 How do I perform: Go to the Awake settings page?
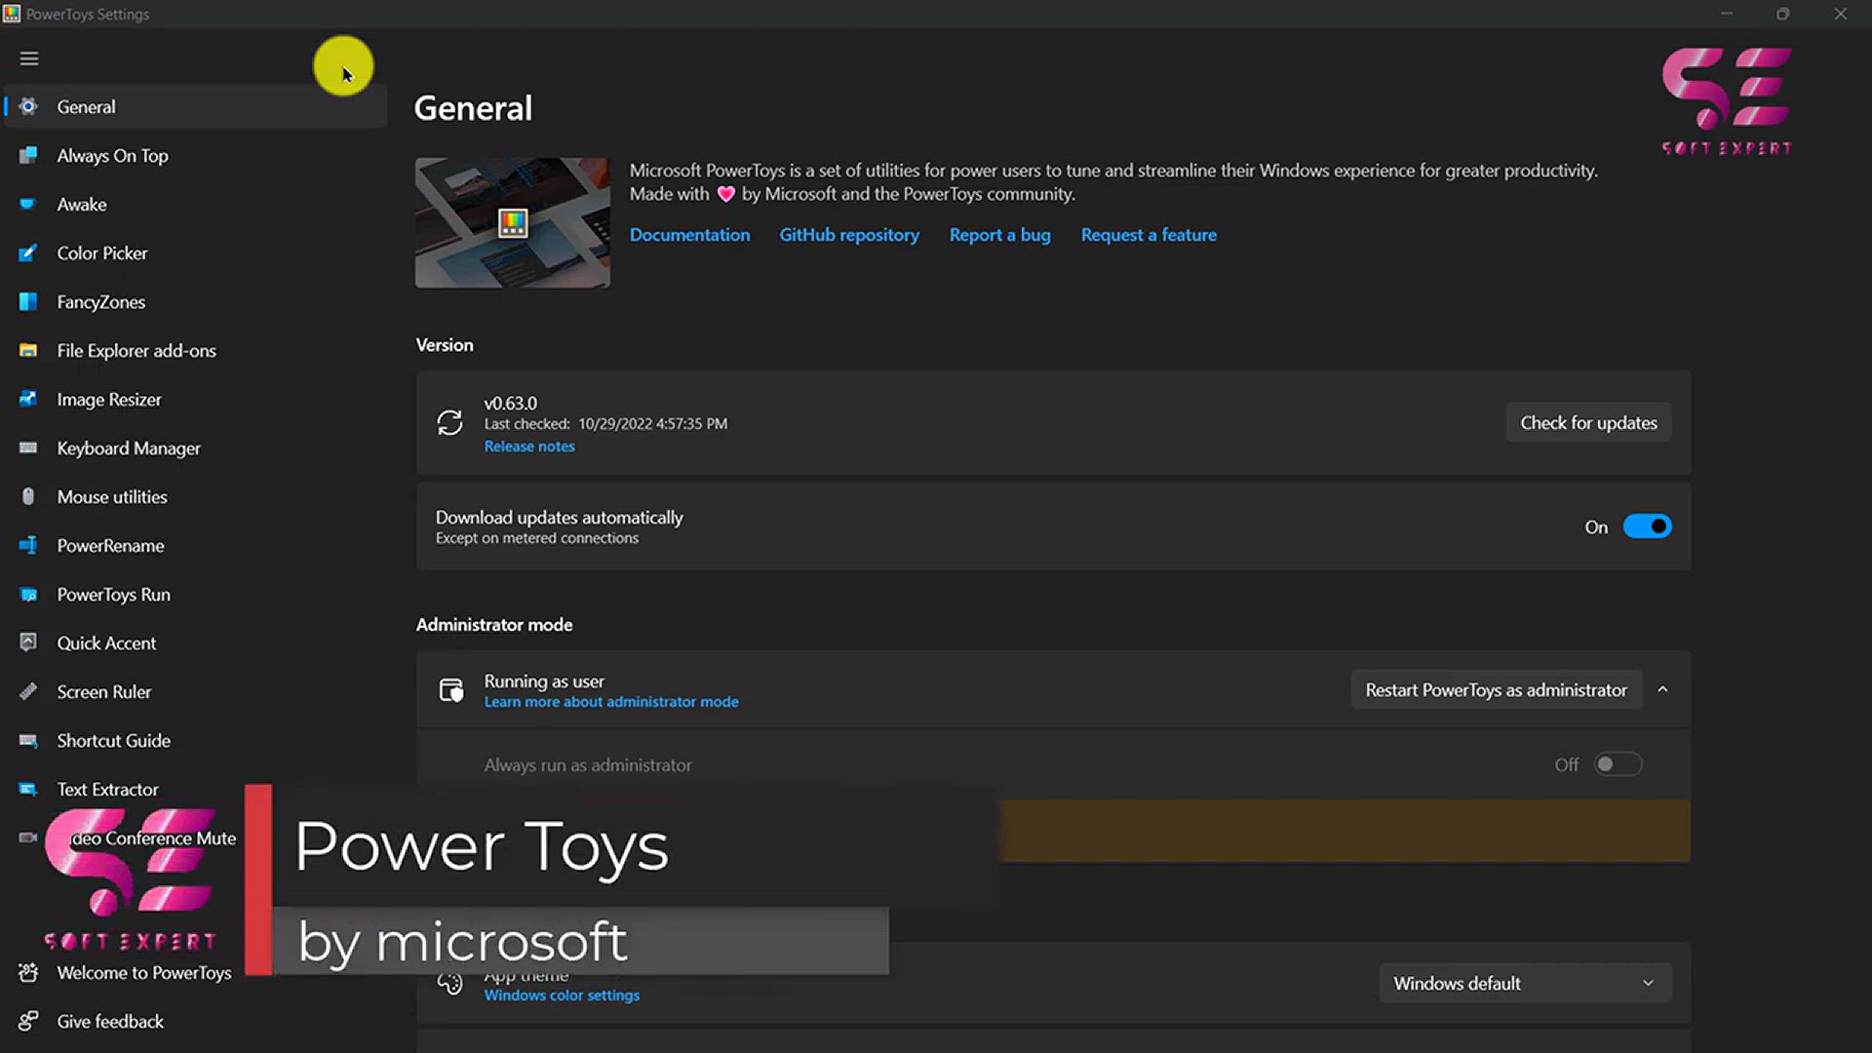196,204
